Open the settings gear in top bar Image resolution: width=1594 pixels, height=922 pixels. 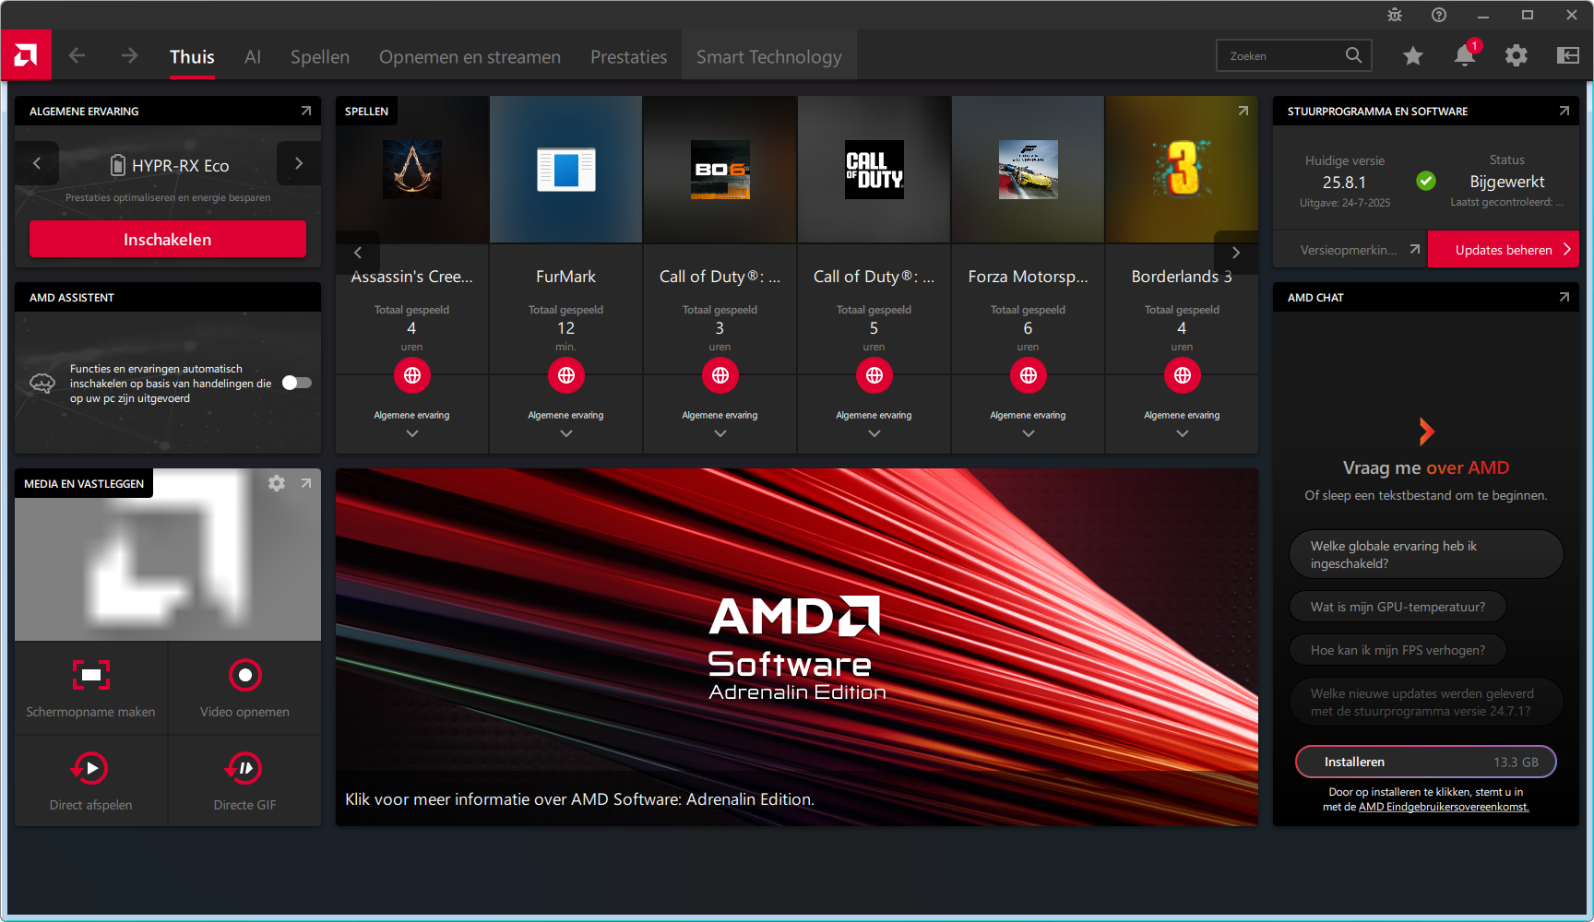click(1516, 55)
